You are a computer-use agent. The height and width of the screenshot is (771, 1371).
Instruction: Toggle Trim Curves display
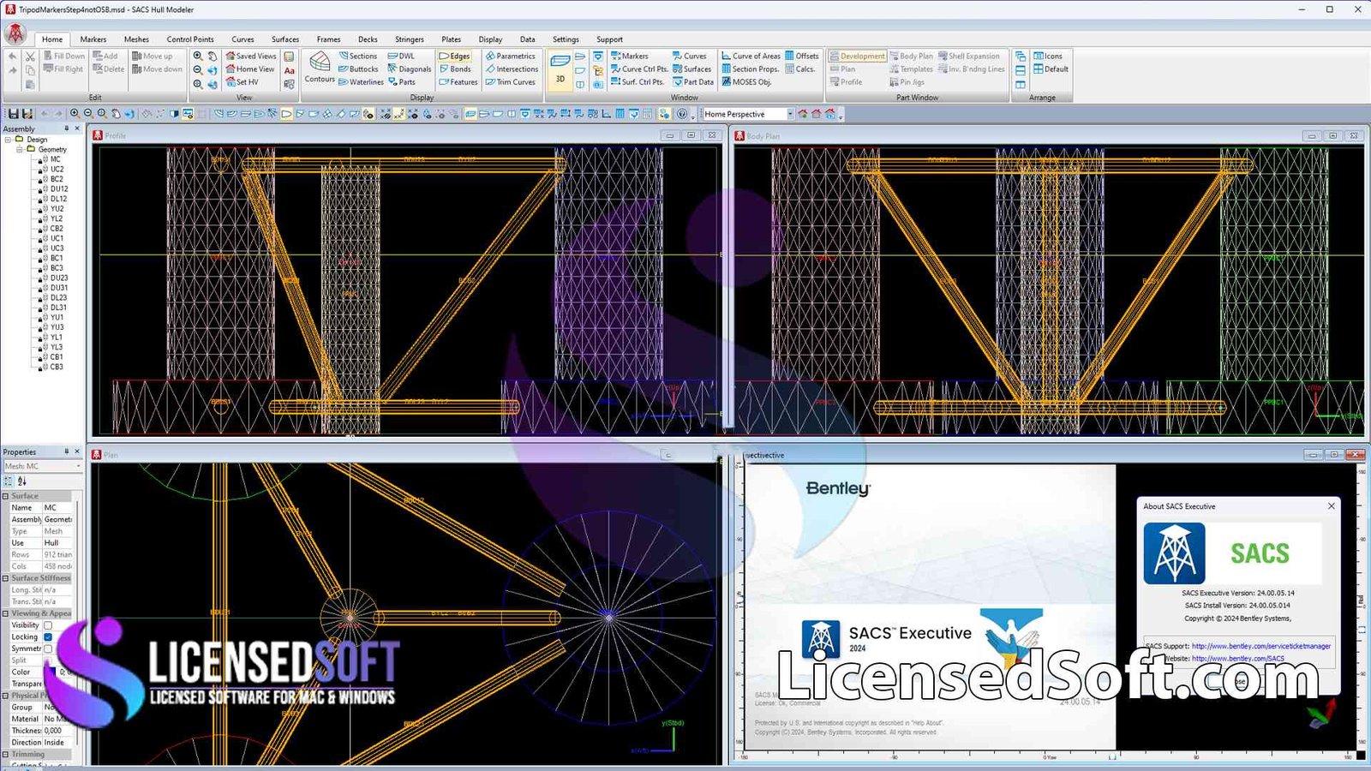pyautogui.click(x=511, y=82)
